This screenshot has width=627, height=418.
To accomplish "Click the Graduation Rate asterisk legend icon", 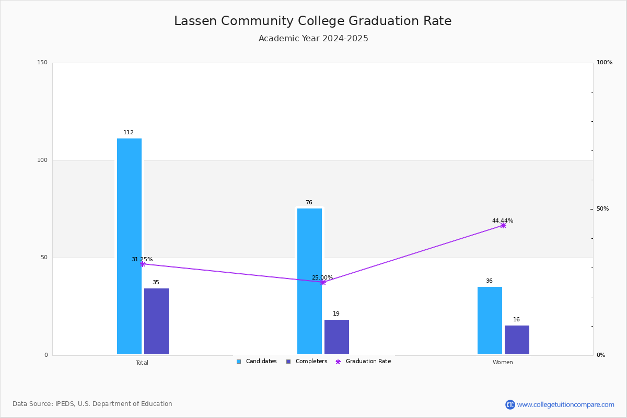I will click(x=338, y=362).
